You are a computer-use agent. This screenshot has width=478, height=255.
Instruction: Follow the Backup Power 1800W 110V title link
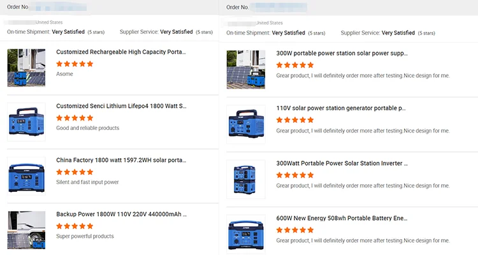tap(121, 214)
